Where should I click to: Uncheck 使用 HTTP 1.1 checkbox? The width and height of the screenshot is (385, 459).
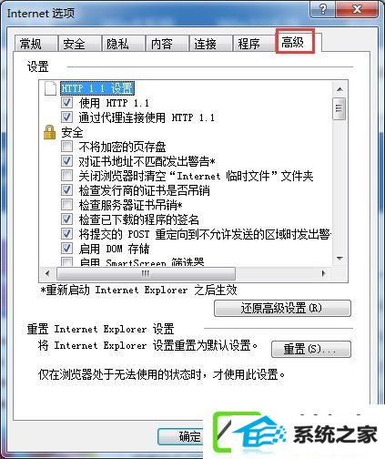66,103
